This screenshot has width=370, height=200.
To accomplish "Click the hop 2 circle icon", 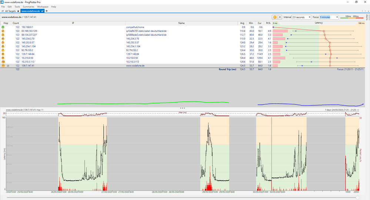I will coord(3,31).
